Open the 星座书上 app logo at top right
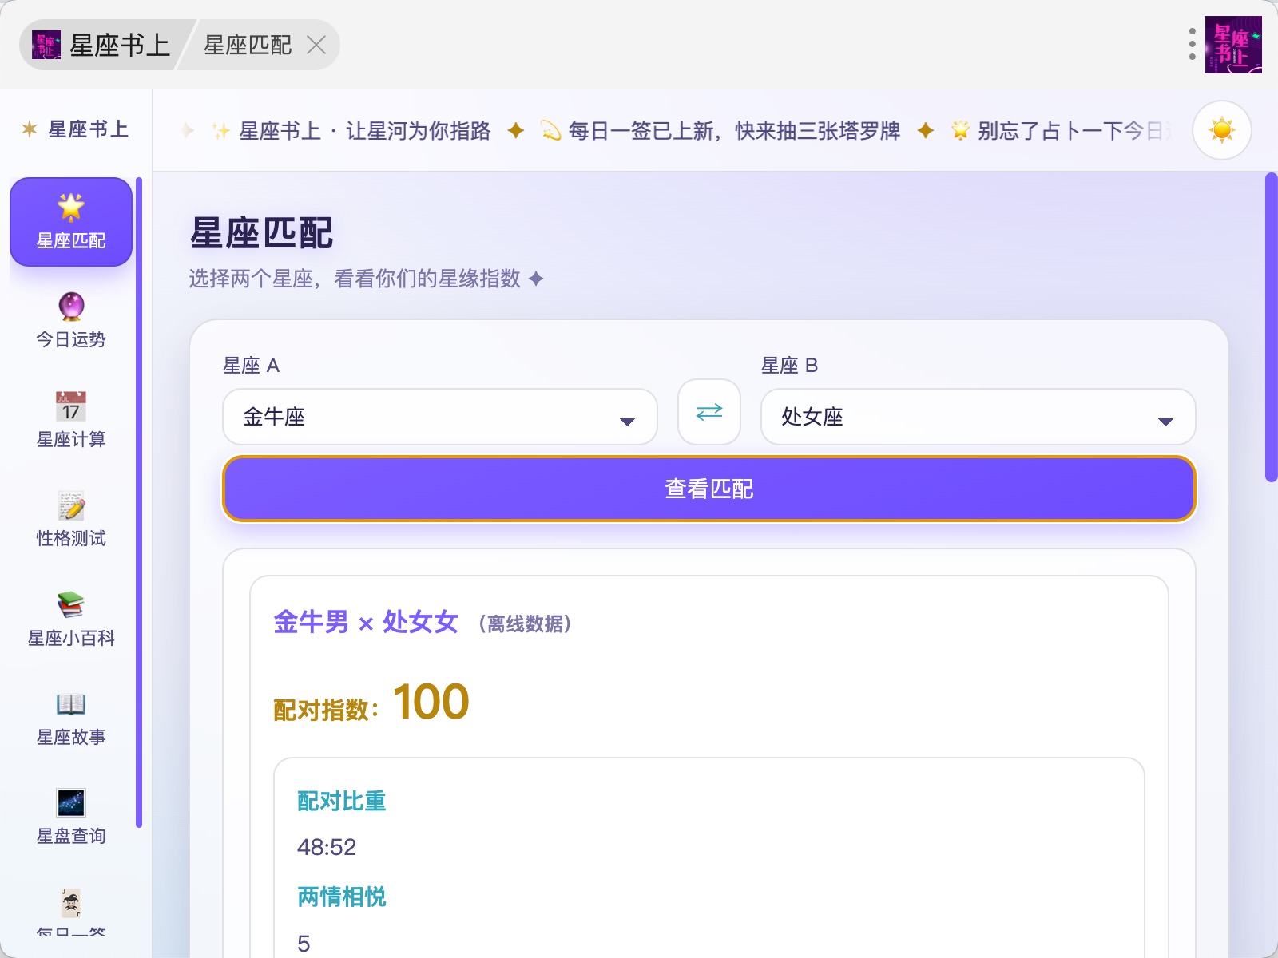This screenshot has width=1278, height=958. click(x=1233, y=45)
